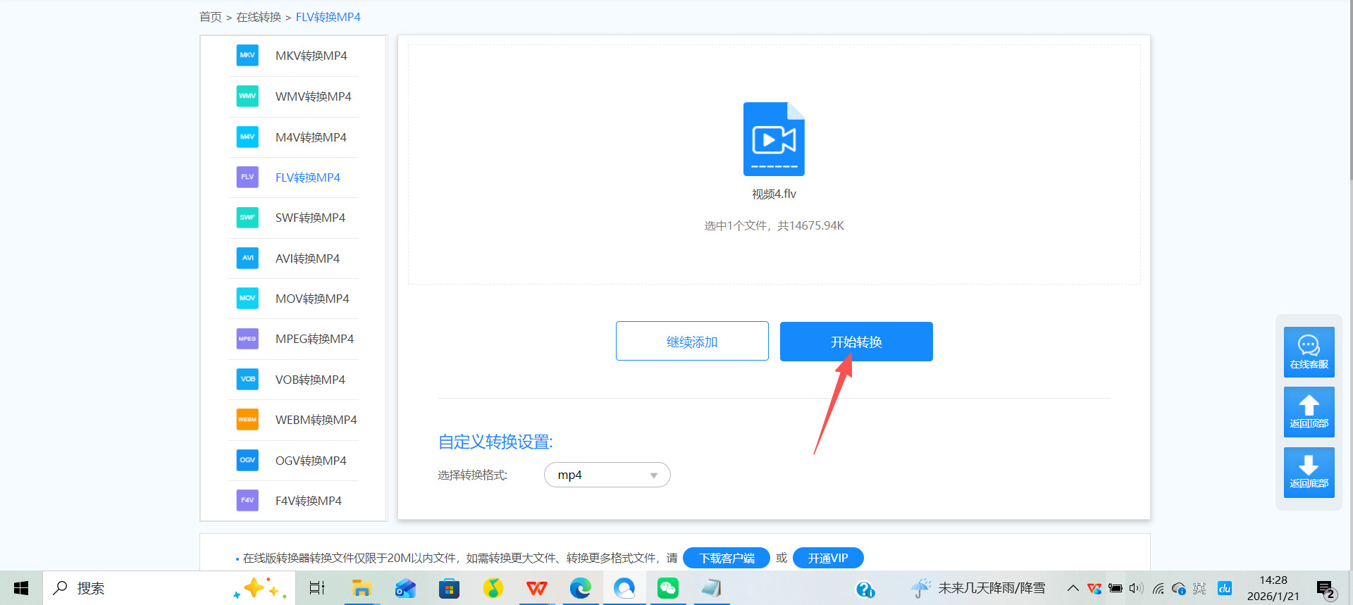
Task: Open MPEG转换MP4 converter page
Action: (x=314, y=339)
